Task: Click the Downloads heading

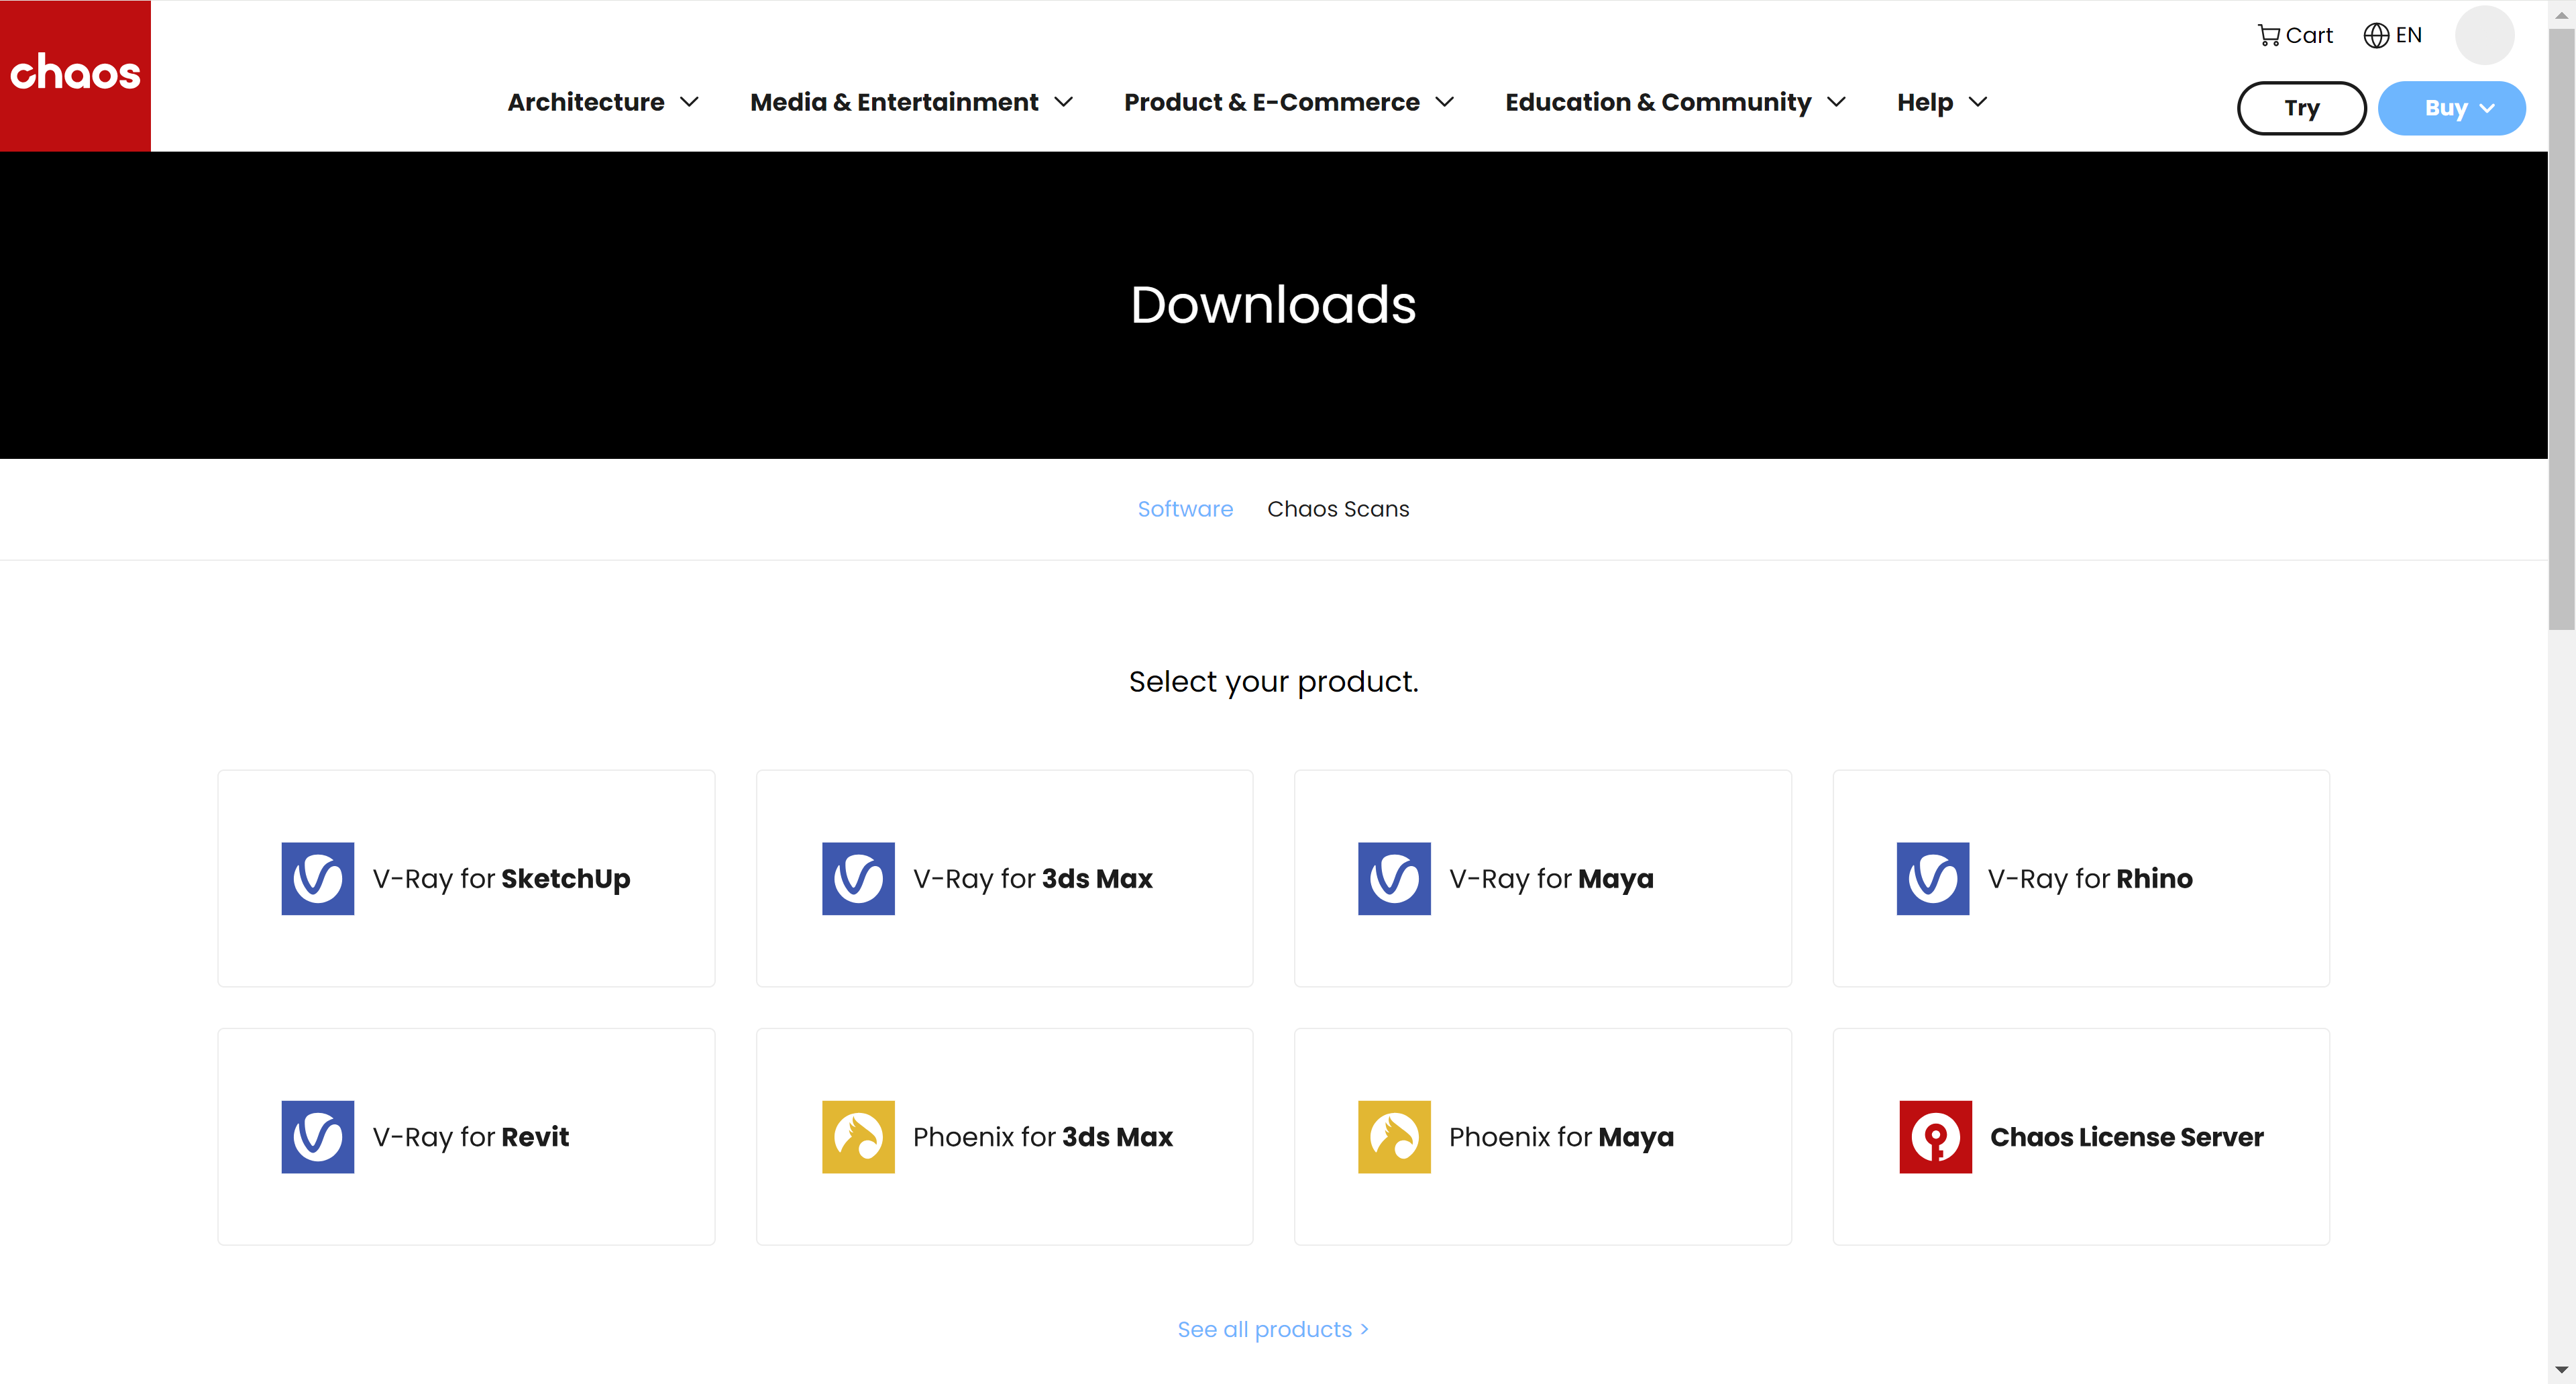Action: [x=1273, y=304]
